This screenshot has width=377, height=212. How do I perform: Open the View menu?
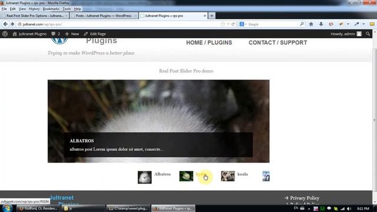[x=22, y=9]
